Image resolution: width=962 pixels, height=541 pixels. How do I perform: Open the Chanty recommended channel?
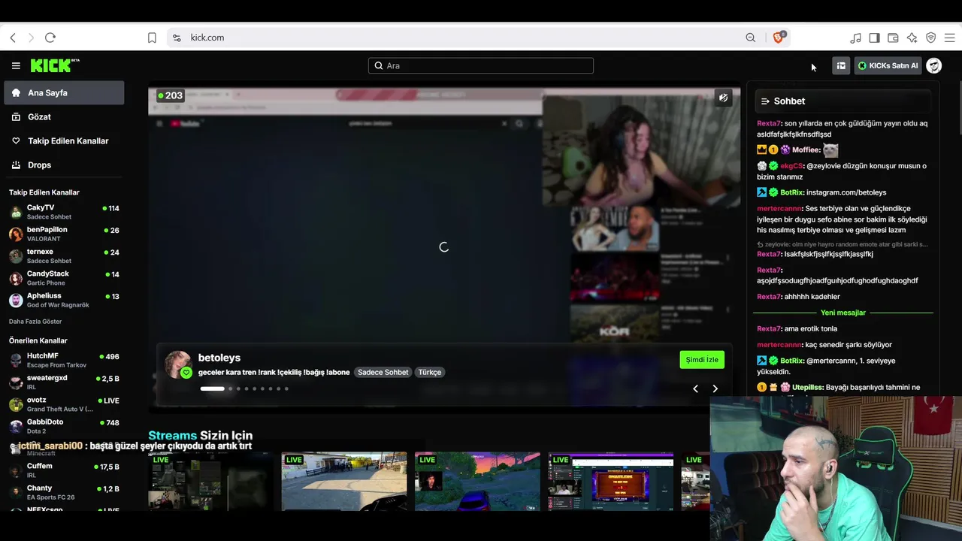tap(64, 492)
